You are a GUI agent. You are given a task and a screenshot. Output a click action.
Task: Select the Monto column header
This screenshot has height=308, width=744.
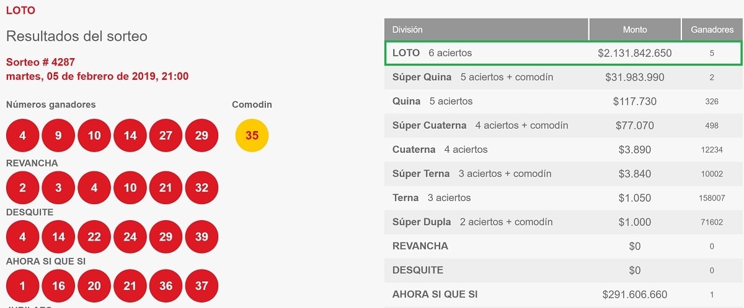635,29
